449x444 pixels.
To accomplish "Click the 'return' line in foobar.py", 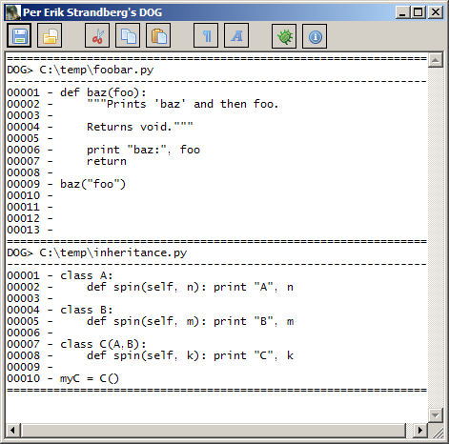I will point(107,161).
